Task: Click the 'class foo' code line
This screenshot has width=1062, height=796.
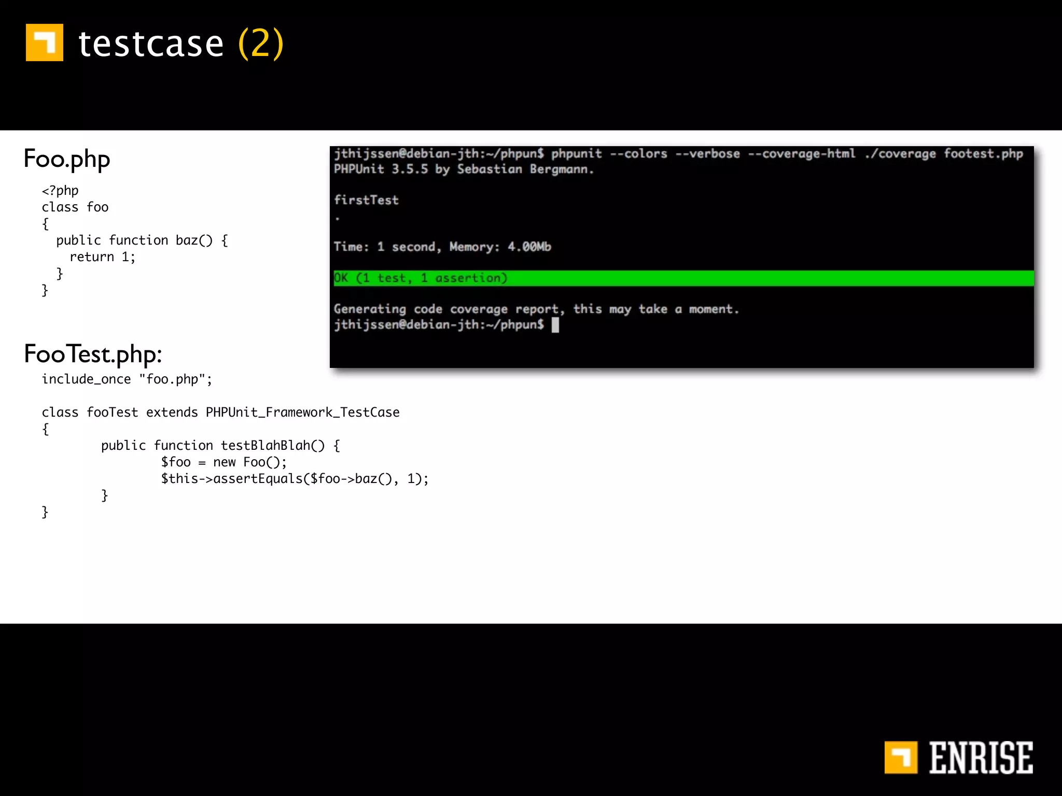Action: tap(75, 207)
